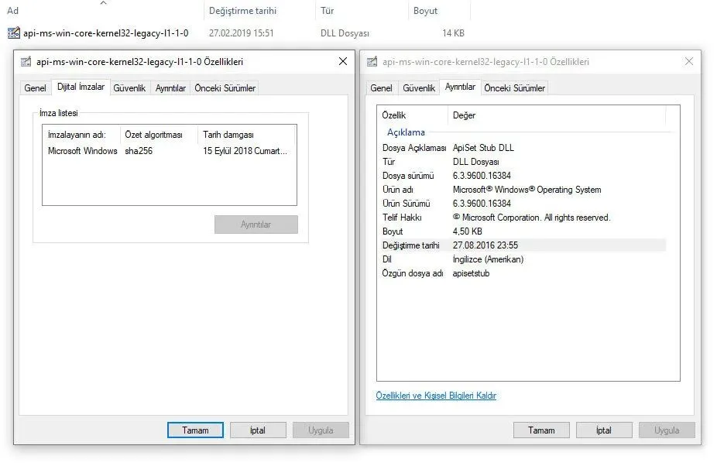Click the Uygula button on the left dialog

coord(321,430)
